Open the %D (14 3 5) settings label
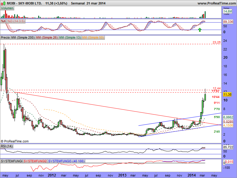This screenshot has width=237, height=178. [x=16, y=21]
